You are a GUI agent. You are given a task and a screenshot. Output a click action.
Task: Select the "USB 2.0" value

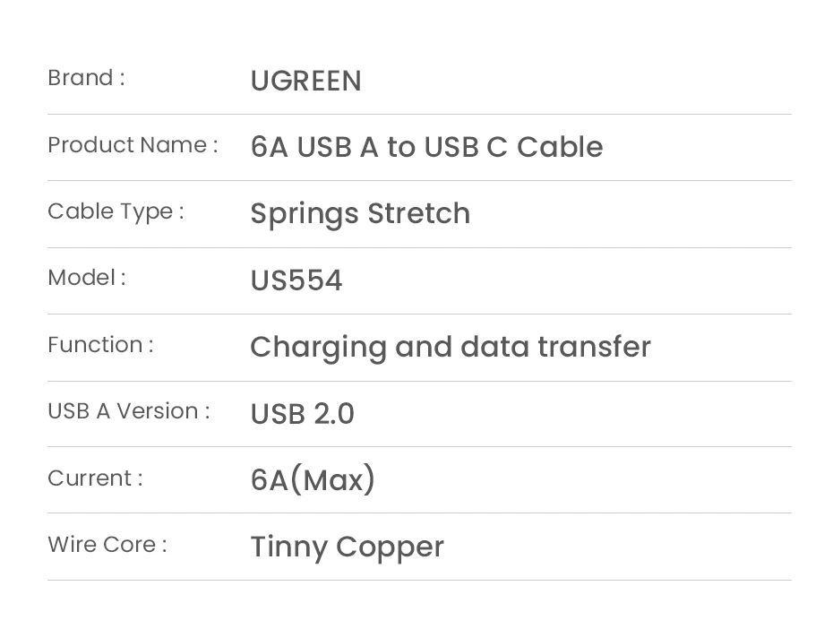tap(303, 414)
